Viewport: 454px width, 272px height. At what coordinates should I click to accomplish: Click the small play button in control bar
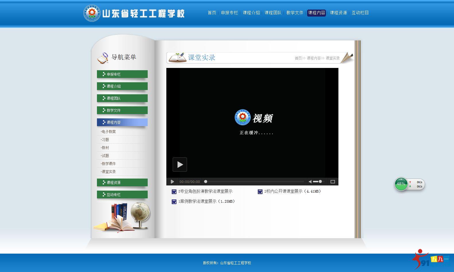pos(172,182)
